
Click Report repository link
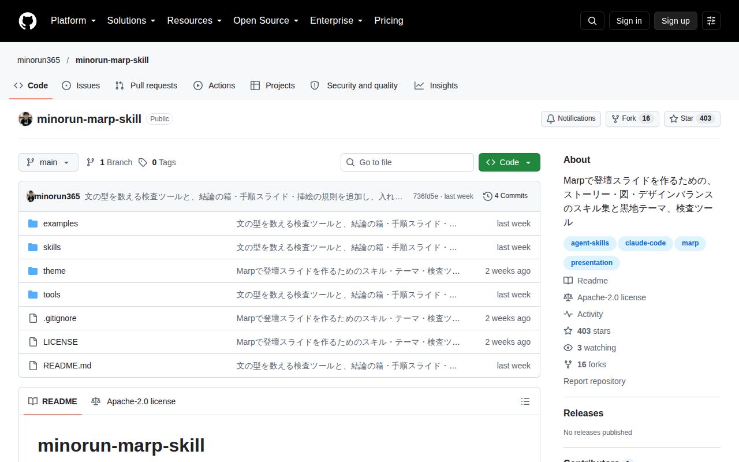[594, 381]
